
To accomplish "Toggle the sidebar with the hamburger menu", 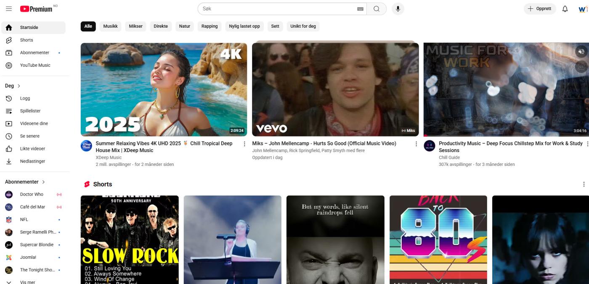I will 9,8.
